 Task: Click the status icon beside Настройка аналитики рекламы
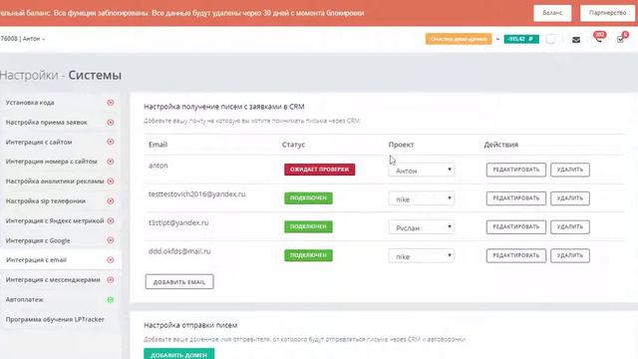tap(111, 181)
